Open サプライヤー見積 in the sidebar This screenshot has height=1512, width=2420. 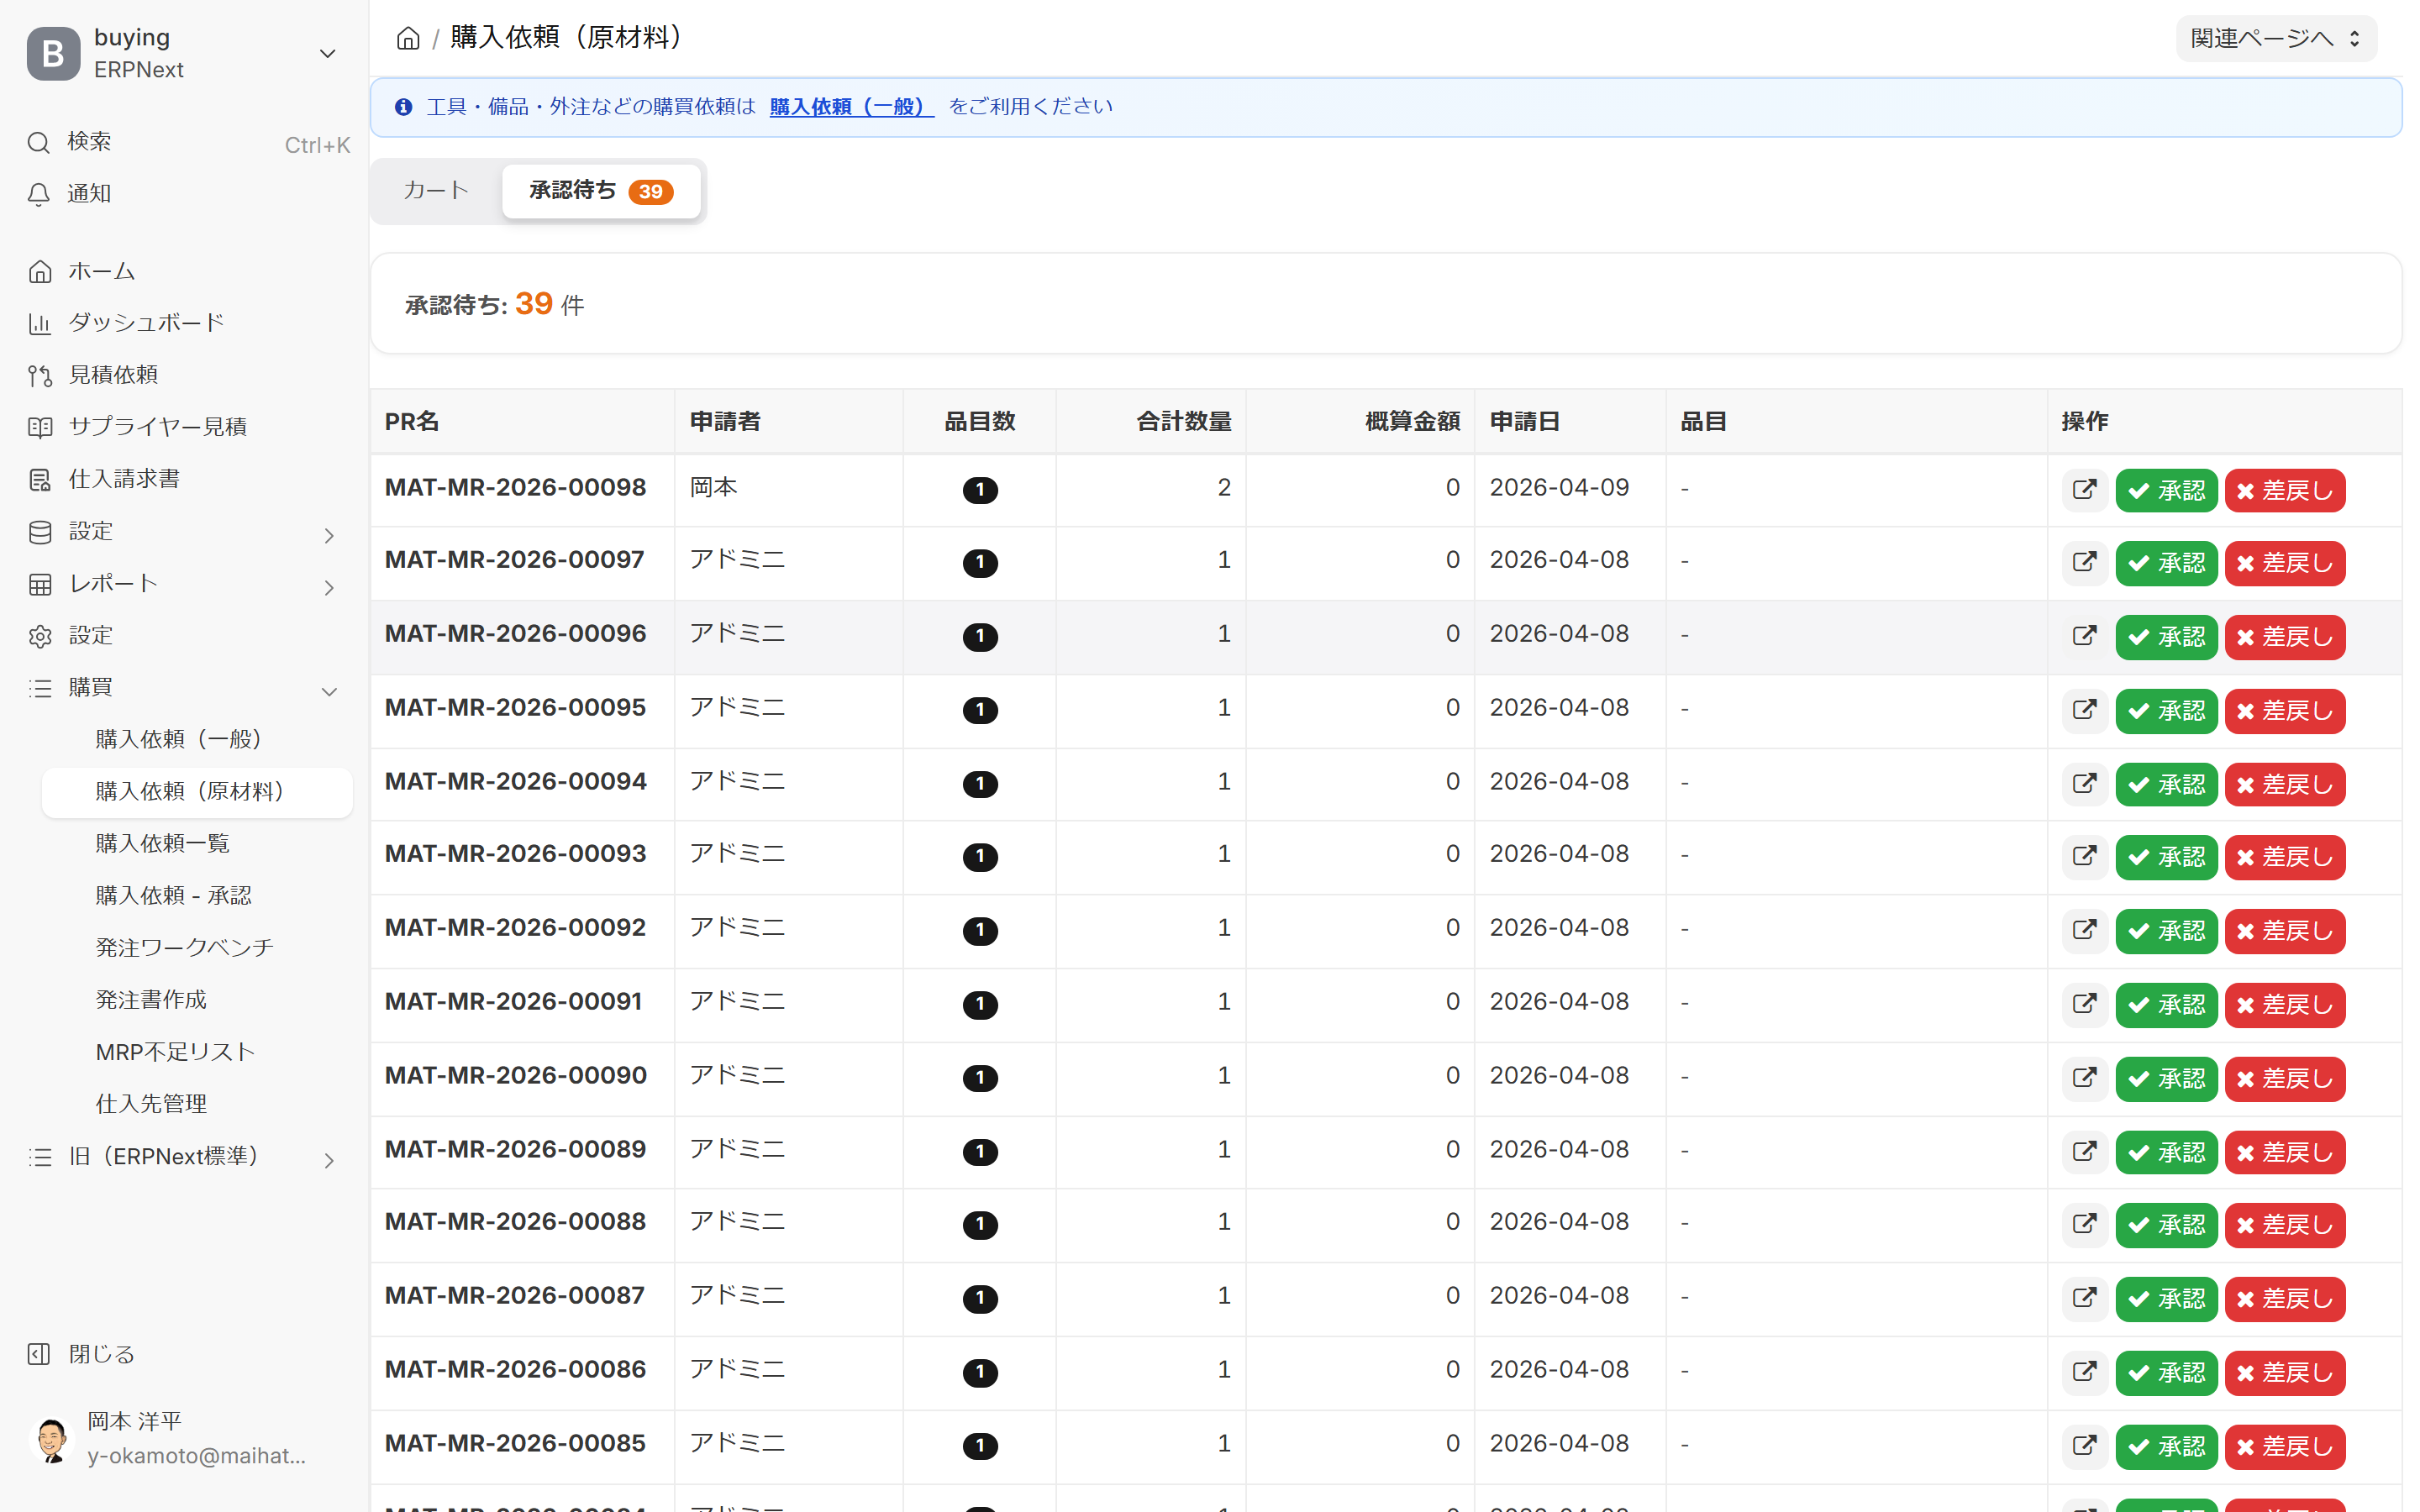pos(157,427)
